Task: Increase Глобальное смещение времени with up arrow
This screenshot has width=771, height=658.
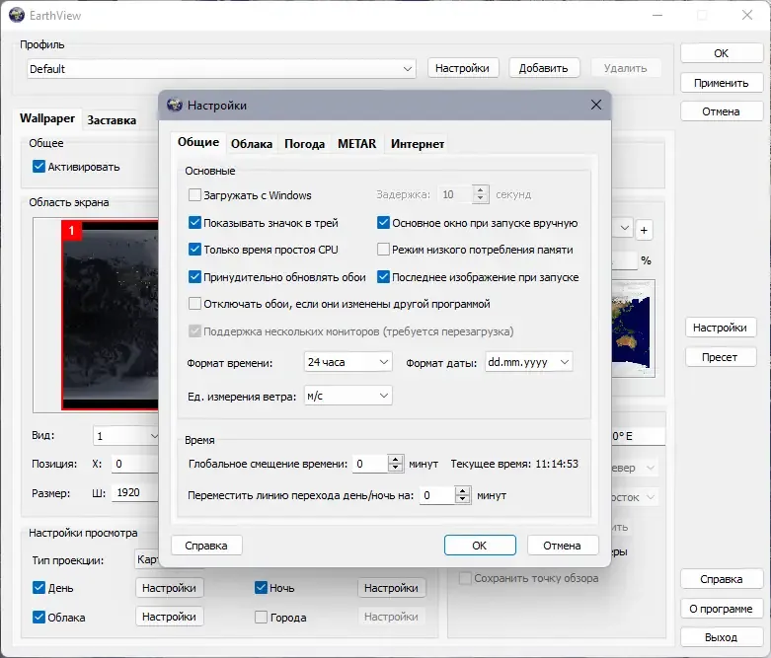Action: 395,460
